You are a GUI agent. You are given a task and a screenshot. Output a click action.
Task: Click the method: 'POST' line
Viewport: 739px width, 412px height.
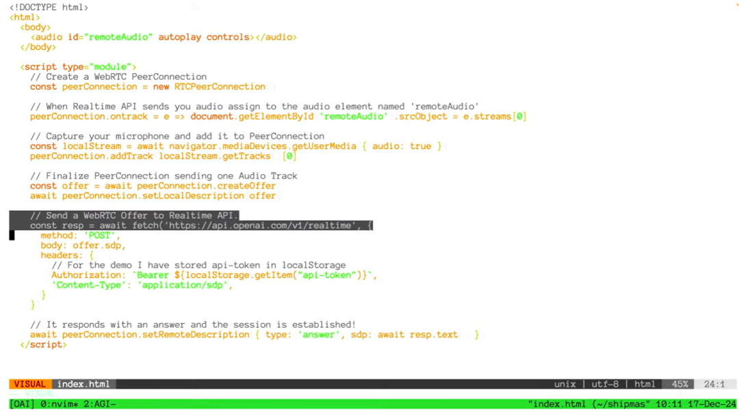coord(80,236)
